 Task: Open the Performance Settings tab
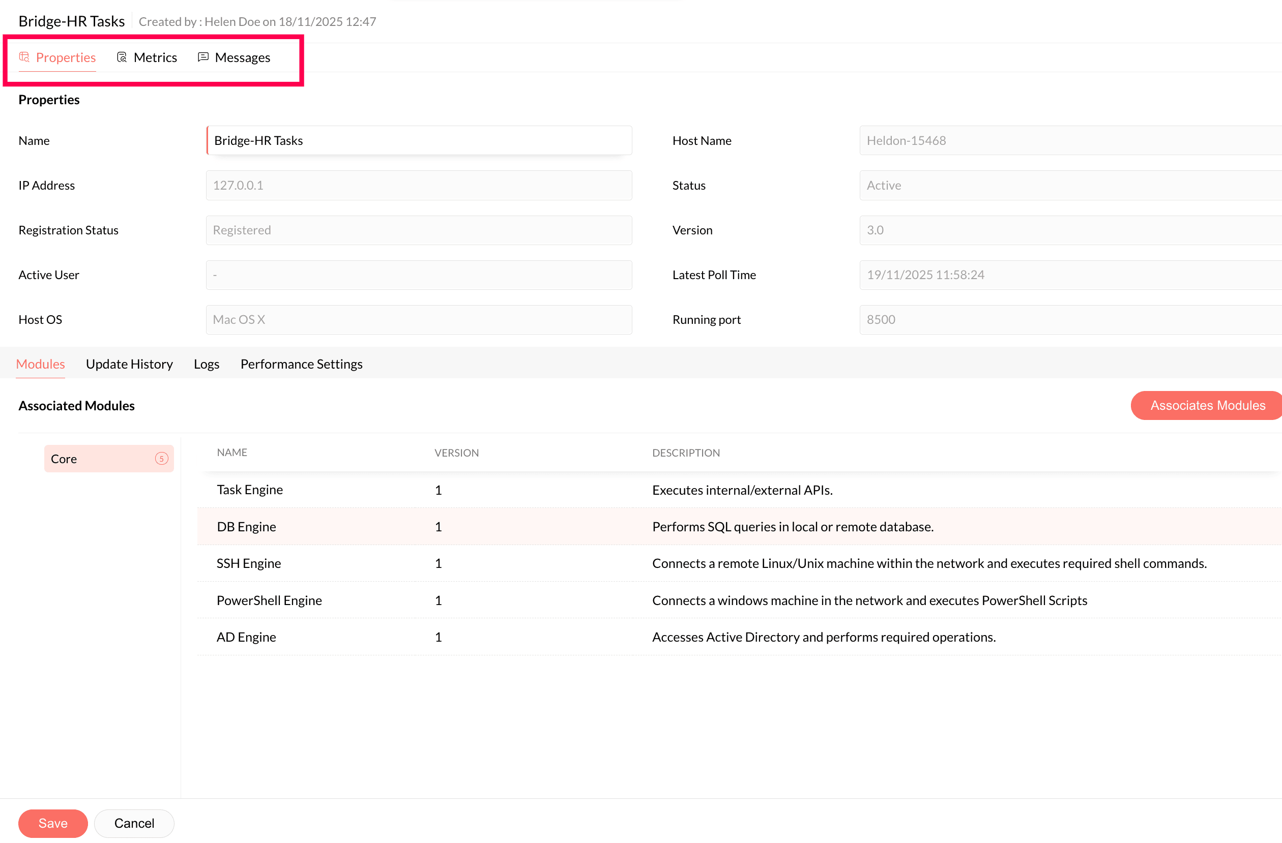pos(301,364)
